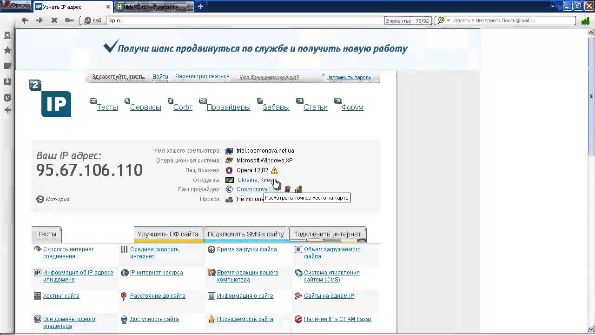
Task: Open Время загрузки файла link
Action: click(x=247, y=249)
